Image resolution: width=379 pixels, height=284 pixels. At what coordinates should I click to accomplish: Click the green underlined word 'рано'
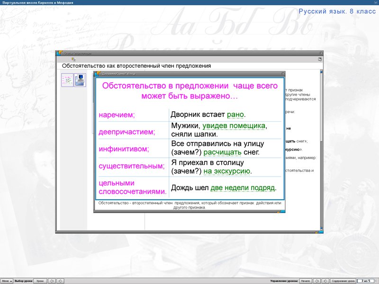pyautogui.click(x=235, y=115)
